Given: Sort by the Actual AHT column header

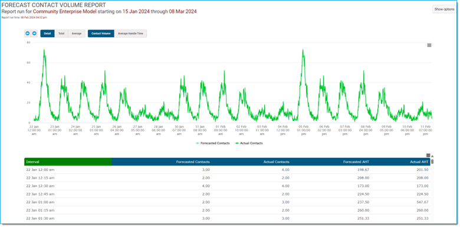Looking at the screenshot, I should pos(419,162).
